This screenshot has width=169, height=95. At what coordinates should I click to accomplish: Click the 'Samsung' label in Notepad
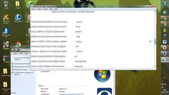click(79, 66)
